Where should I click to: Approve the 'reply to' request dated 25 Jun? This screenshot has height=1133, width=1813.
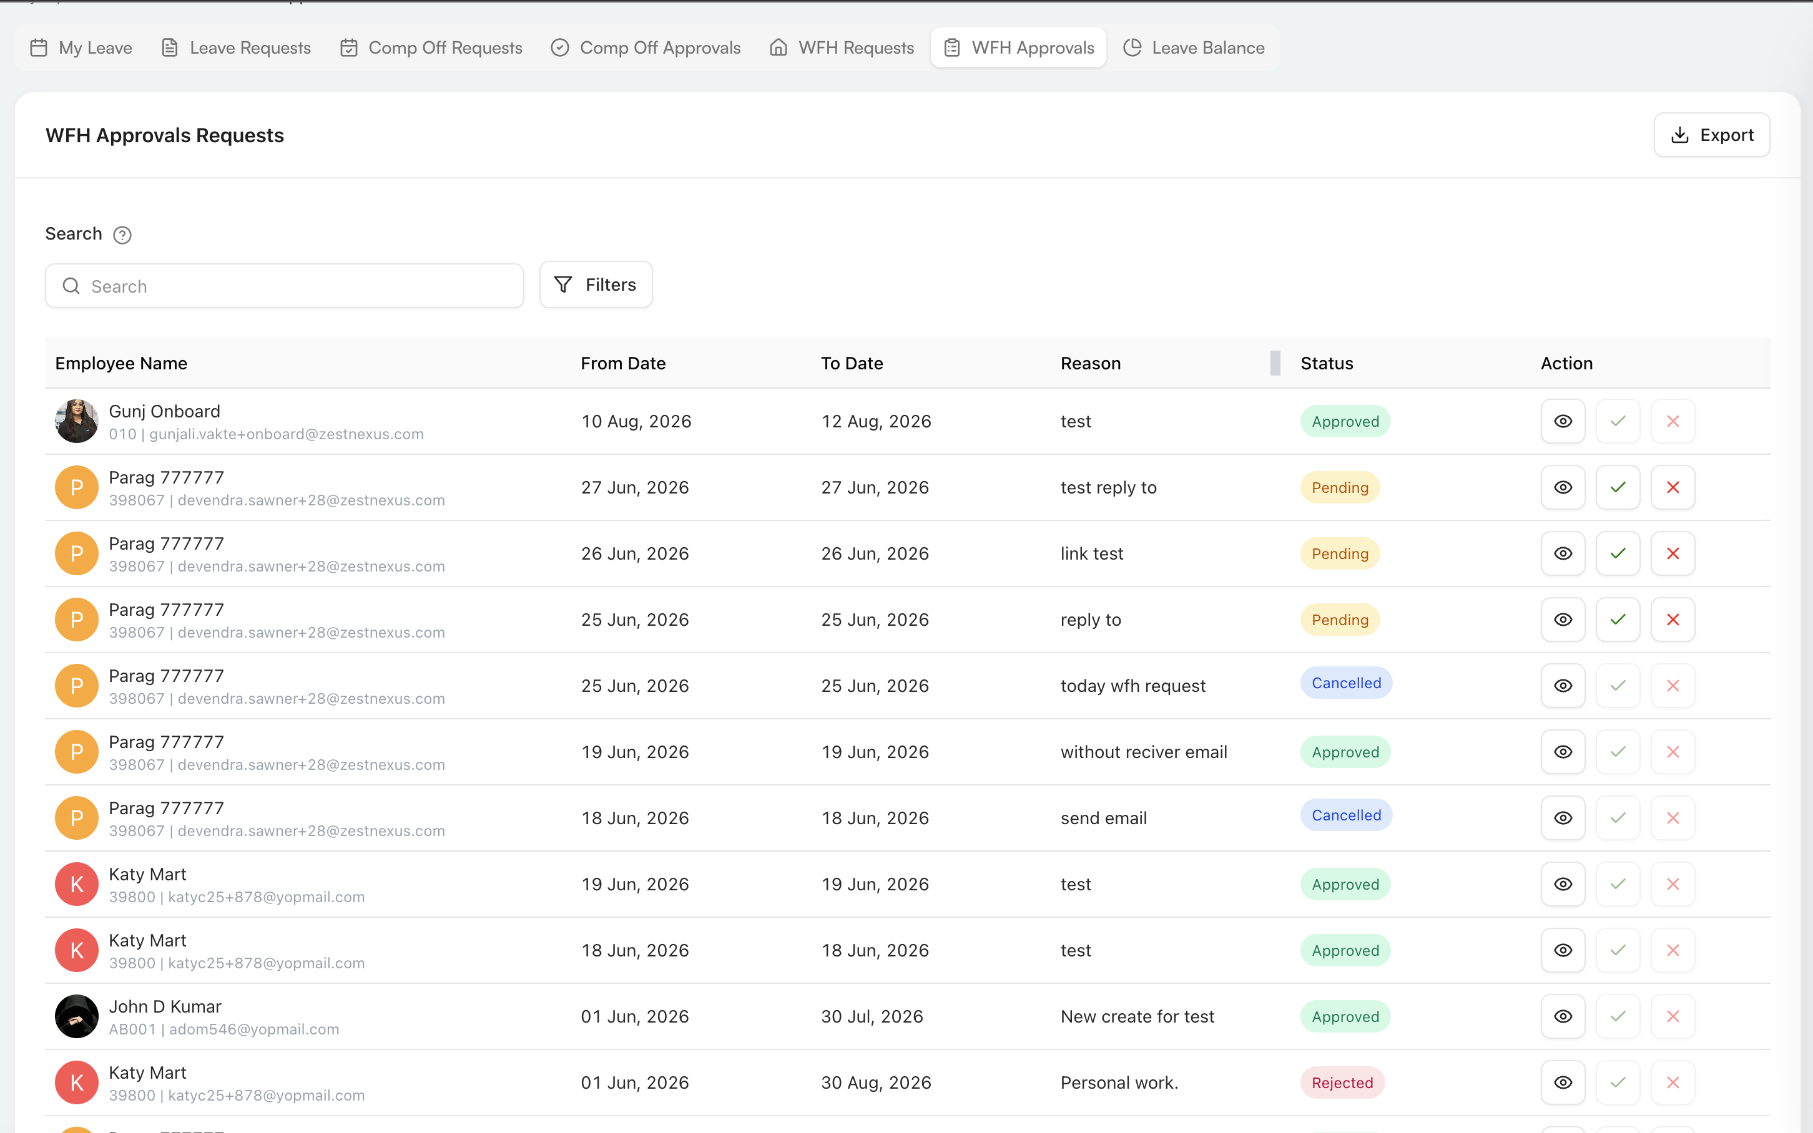[1618, 620]
